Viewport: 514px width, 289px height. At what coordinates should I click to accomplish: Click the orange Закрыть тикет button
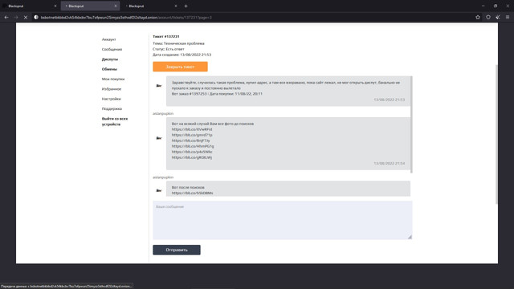(x=180, y=67)
